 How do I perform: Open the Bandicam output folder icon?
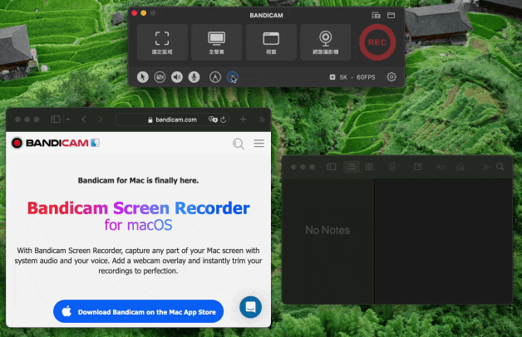coord(391,15)
